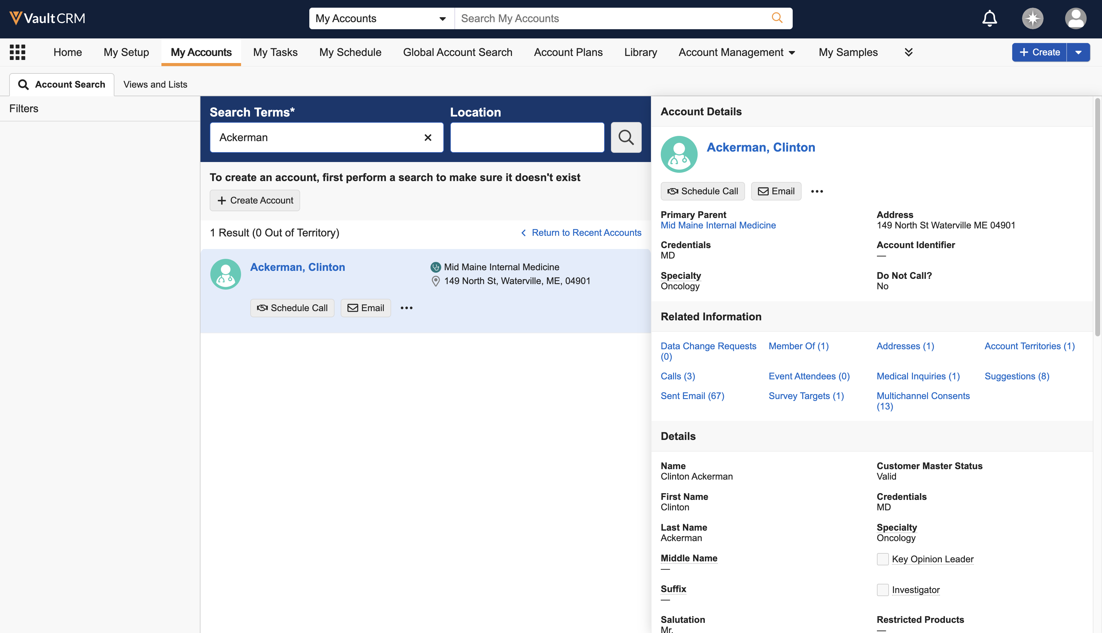1102x633 pixels.
Task: Click the Location input field
Action: tap(527, 137)
